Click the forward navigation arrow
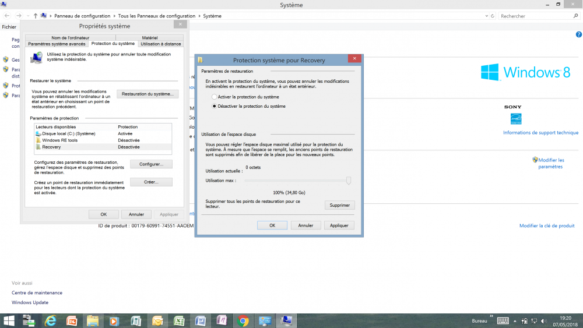The width and height of the screenshot is (583, 328). [x=19, y=16]
